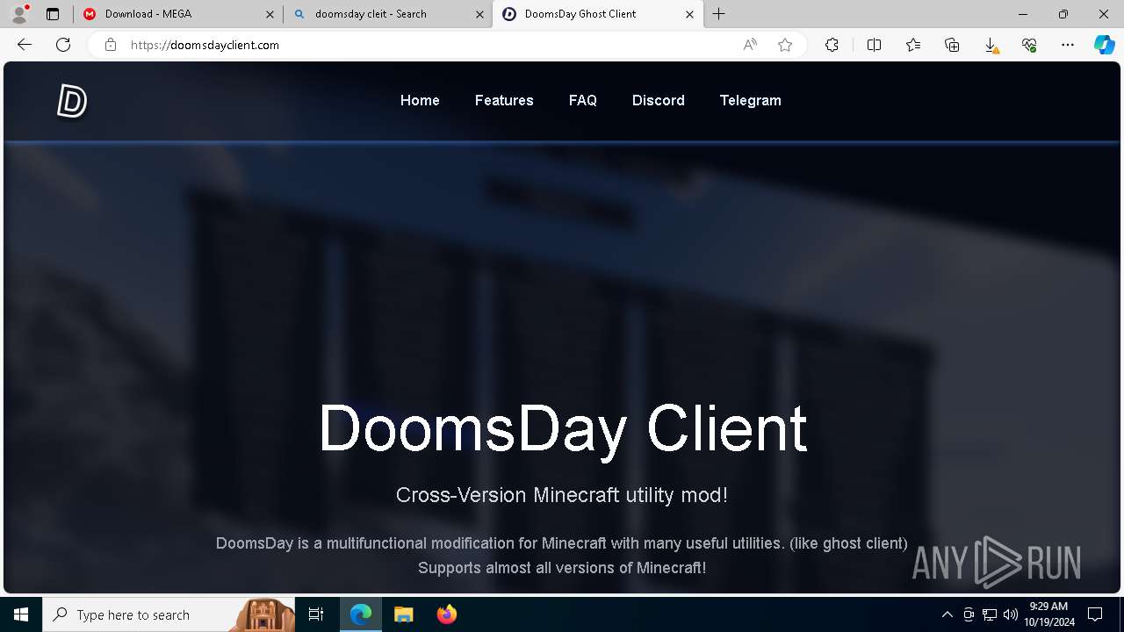Image resolution: width=1124 pixels, height=632 pixels.
Task: Open the Home nav link
Action: pyautogui.click(x=420, y=100)
